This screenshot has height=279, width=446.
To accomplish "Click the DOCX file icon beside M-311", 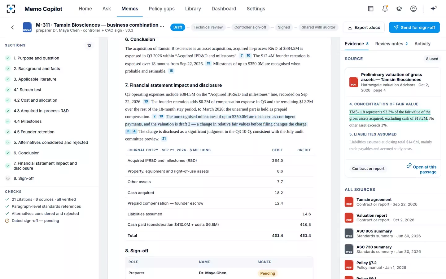I will click(27, 27).
